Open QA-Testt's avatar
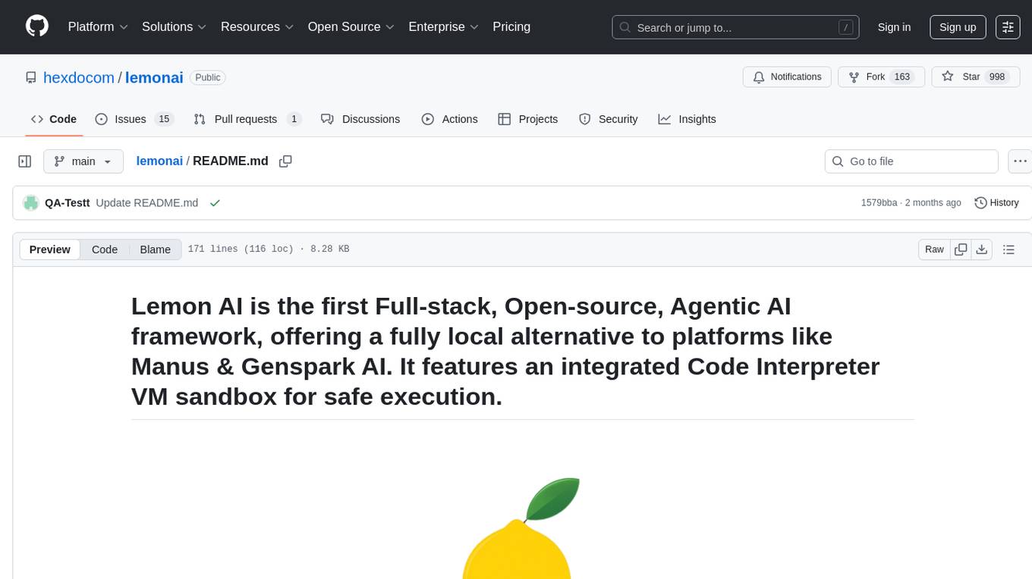Image resolution: width=1032 pixels, height=579 pixels. [31, 202]
